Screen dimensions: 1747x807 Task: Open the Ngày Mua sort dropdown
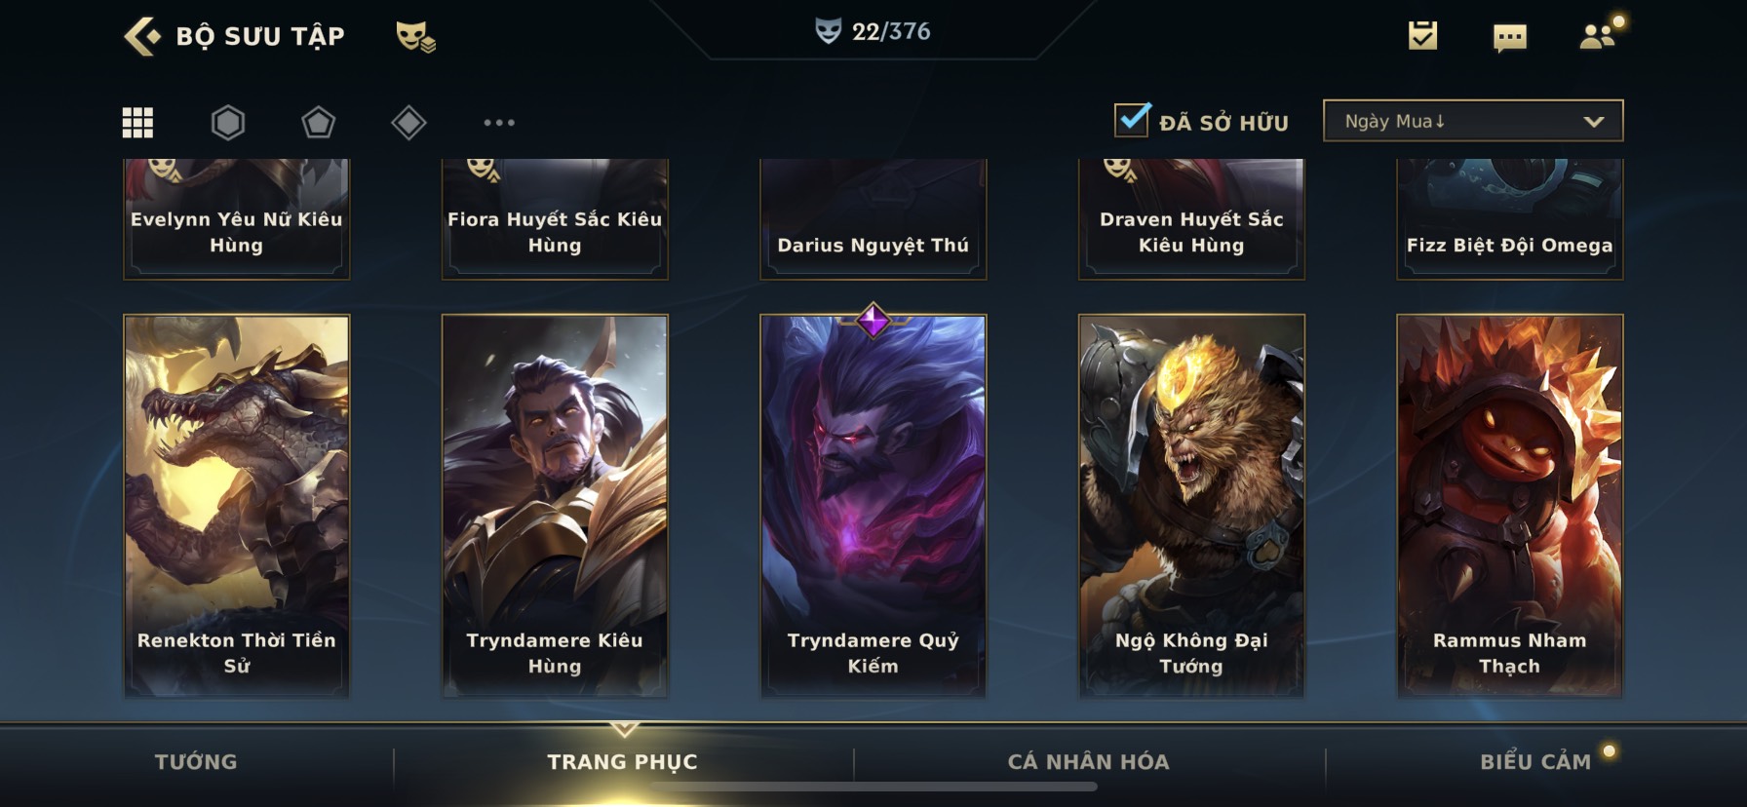(x=1473, y=121)
